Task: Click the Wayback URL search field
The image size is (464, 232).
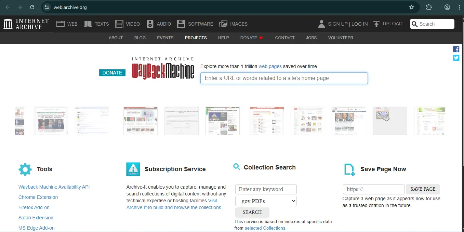Action: click(x=284, y=78)
